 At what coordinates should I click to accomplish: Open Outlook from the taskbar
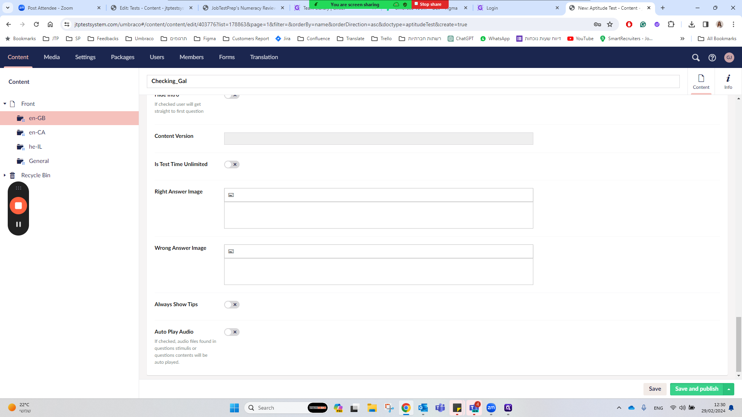coord(423,408)
